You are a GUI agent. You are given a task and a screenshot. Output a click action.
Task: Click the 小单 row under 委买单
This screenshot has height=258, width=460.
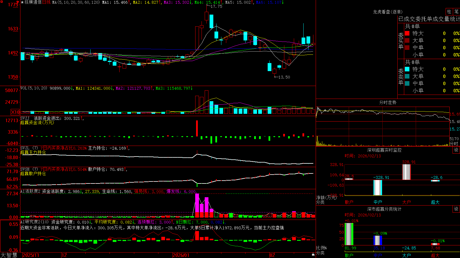[432, 55]
